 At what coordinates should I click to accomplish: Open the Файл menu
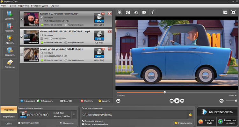(x=4, y=6)
